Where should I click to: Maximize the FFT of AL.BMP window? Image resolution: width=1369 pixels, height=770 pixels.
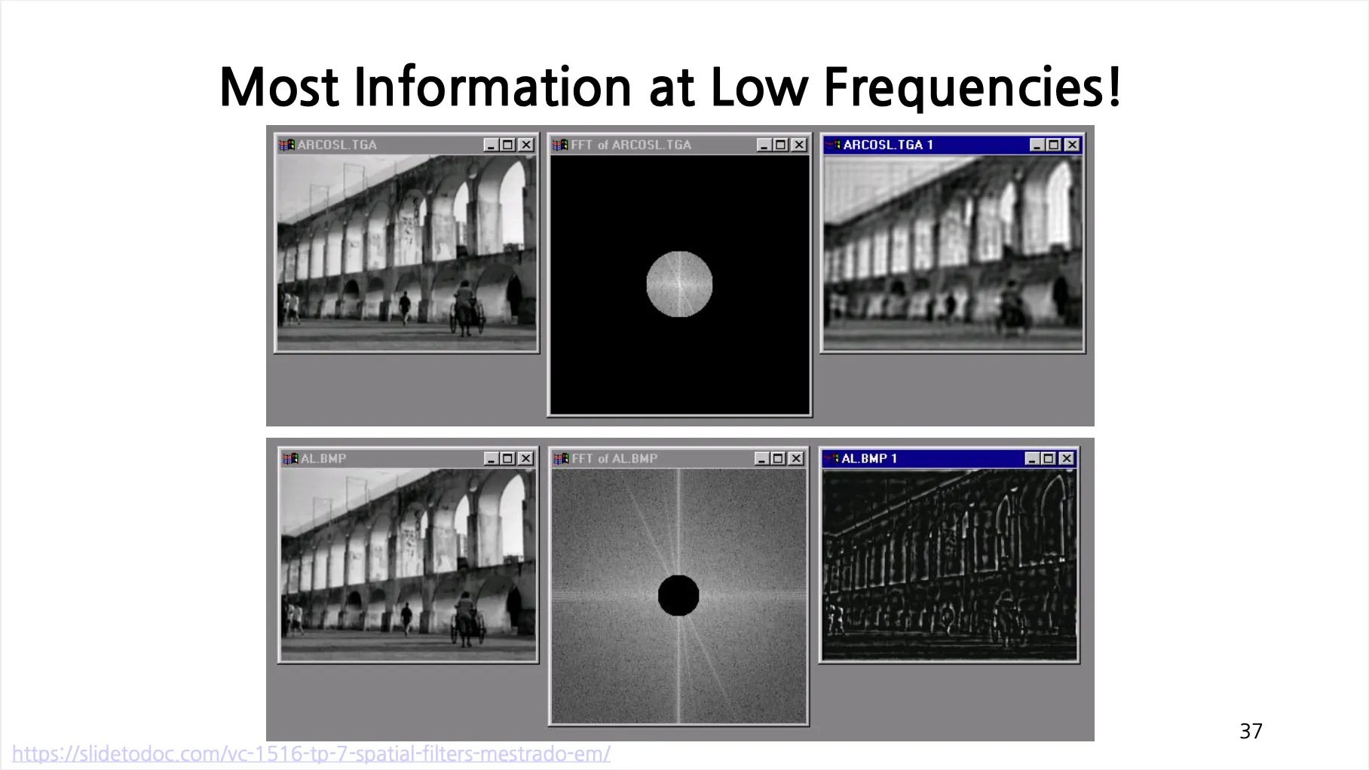pyautogui.click(x=779, y=458)
